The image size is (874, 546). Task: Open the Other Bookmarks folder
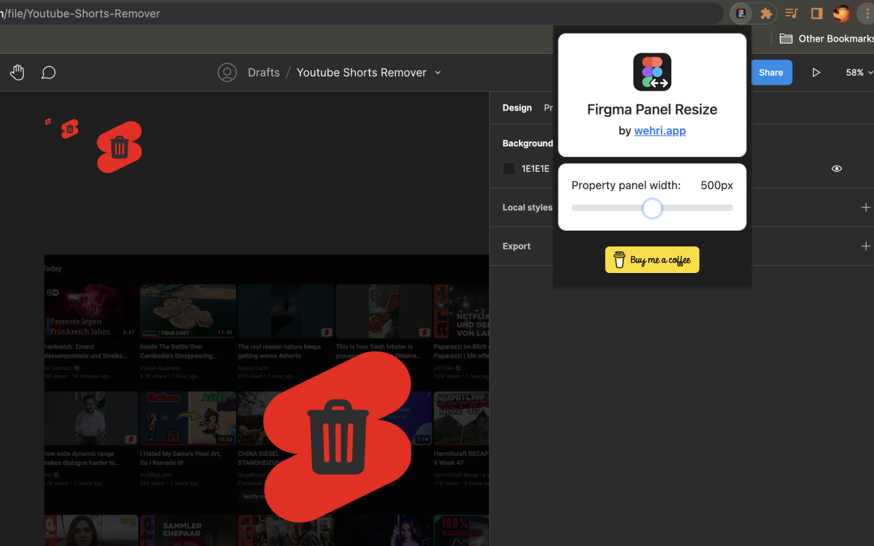(826, 39)
